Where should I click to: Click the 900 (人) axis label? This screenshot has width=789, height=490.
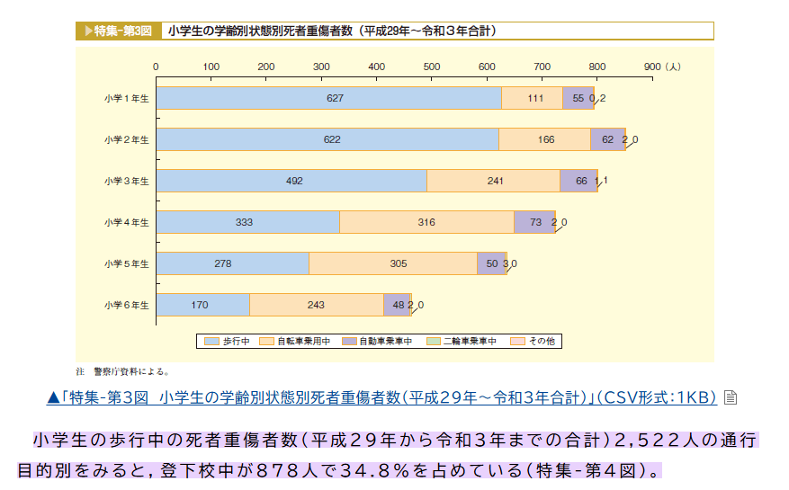[x=662, y=67]
